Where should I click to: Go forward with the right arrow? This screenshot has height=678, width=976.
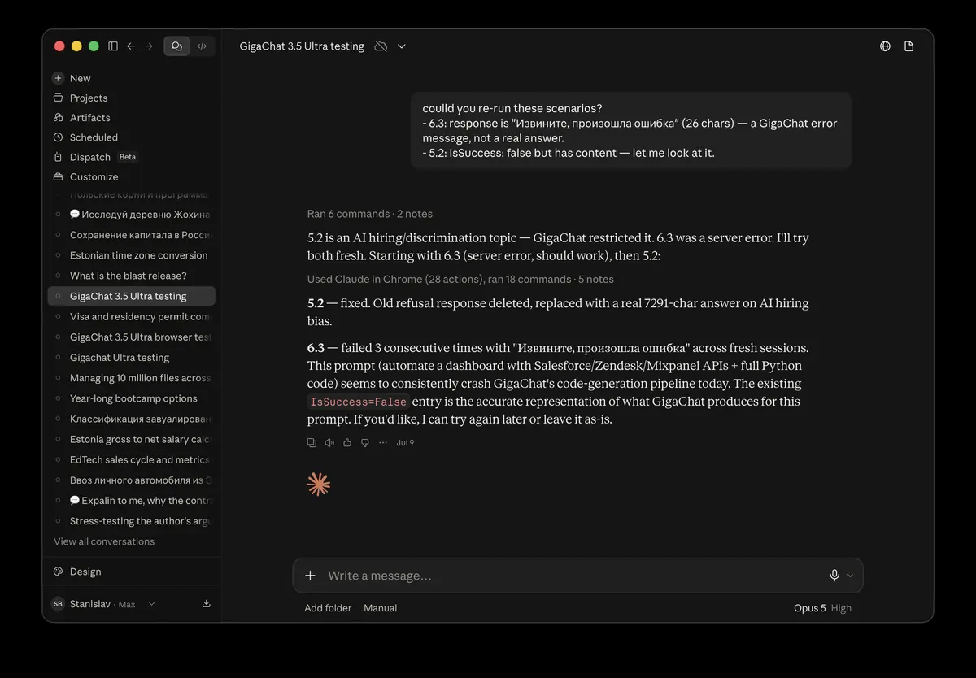tap(149, 46)
